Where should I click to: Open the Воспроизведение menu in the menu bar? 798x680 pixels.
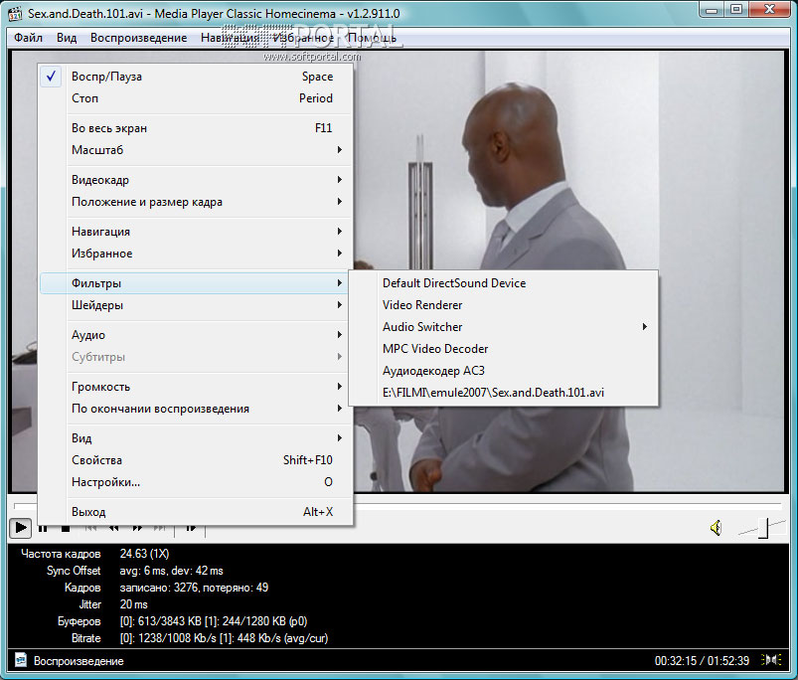point(138,38)
